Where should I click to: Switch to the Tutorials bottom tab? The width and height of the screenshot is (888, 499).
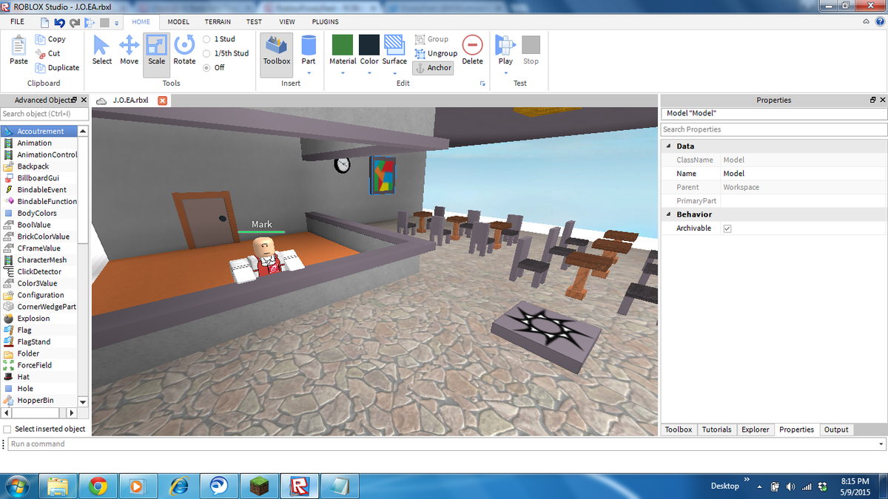pyautogui.click(x=716, y=430)
